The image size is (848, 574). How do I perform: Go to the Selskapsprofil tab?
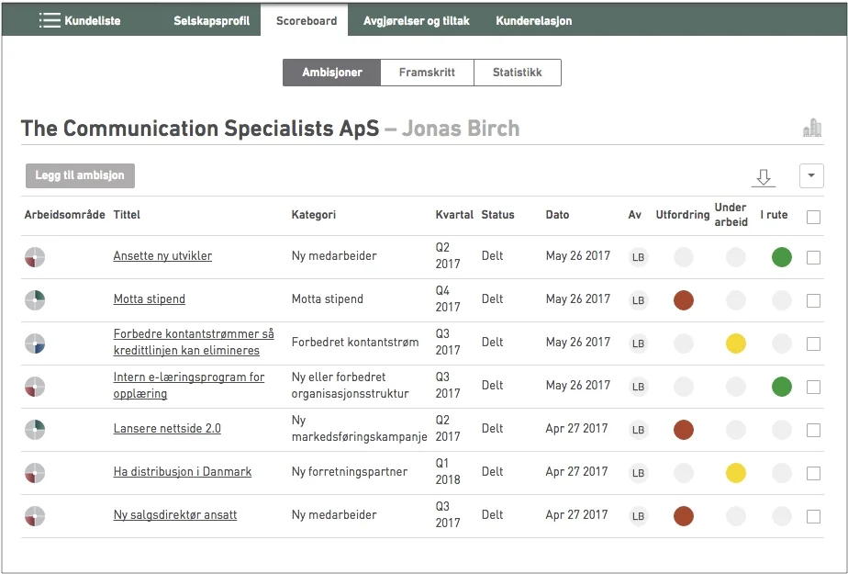[x=211, y=20]
